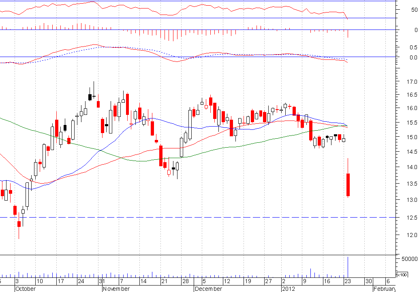Click the 12.5 price axis label
Viewport: 419px width, 292px height.
coord(412,218)
